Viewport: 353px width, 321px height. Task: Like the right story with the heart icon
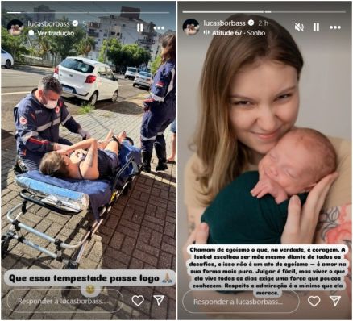(x=314, y=301)
